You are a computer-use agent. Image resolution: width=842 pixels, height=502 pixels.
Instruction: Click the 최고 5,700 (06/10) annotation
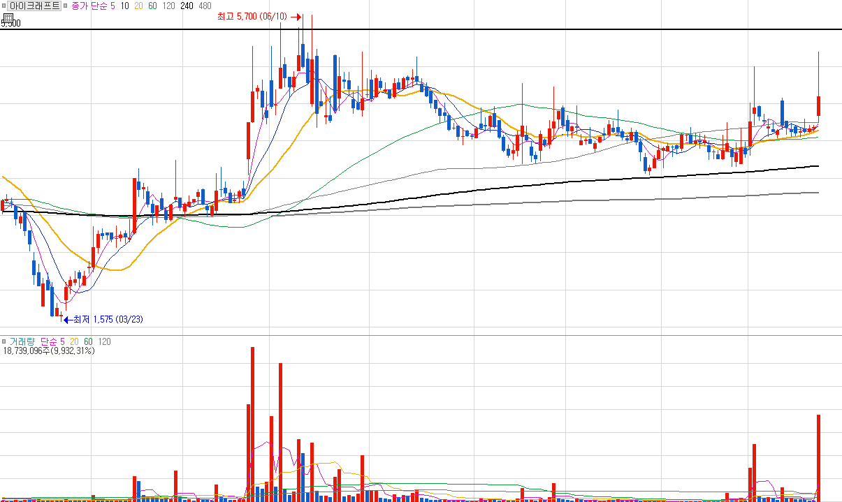point(252,17)
